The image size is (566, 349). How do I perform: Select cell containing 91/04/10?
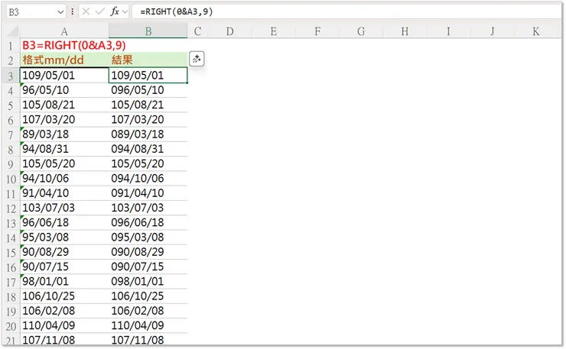64,193
